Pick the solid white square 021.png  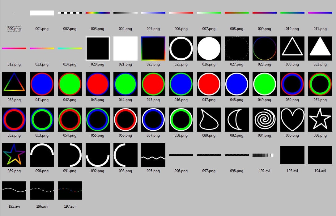point(125,49)
